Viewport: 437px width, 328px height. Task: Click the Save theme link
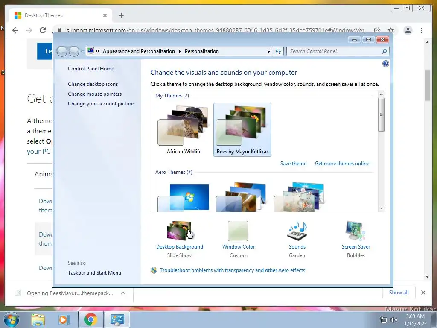pos(293,164)
